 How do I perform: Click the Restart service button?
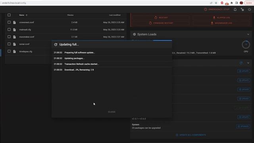pos(161,17)
